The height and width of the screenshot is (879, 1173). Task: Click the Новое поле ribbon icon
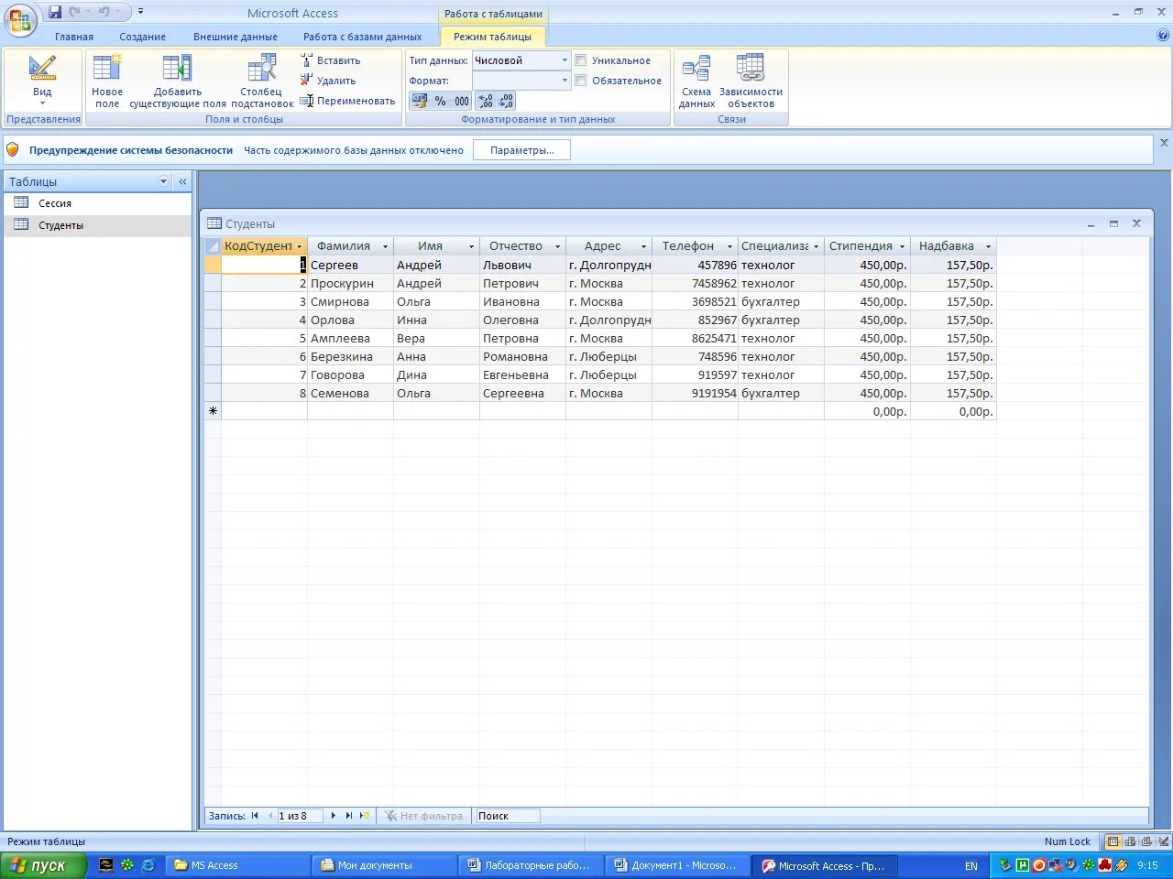[x=107, y=81]
